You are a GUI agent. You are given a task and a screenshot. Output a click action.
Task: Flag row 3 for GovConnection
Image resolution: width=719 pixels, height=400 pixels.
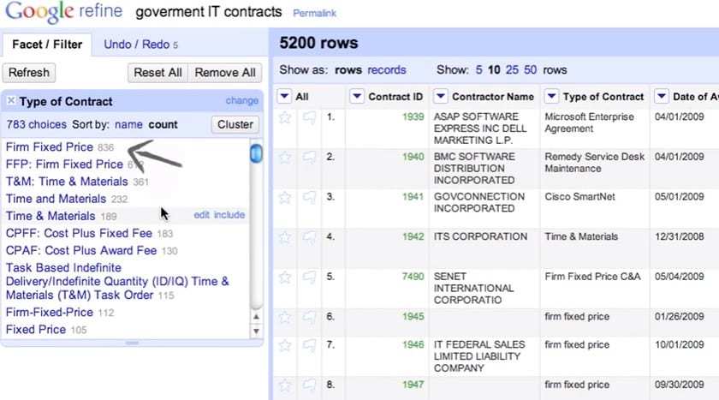pyautogui.click(x=309, y=198)
